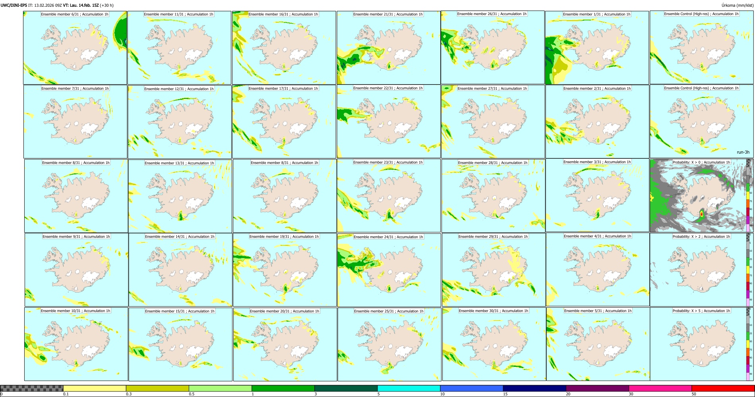Click the 'Úrkoma (mm/klst)' unit label
Screen dimensions: 755x397
(737, 5)
